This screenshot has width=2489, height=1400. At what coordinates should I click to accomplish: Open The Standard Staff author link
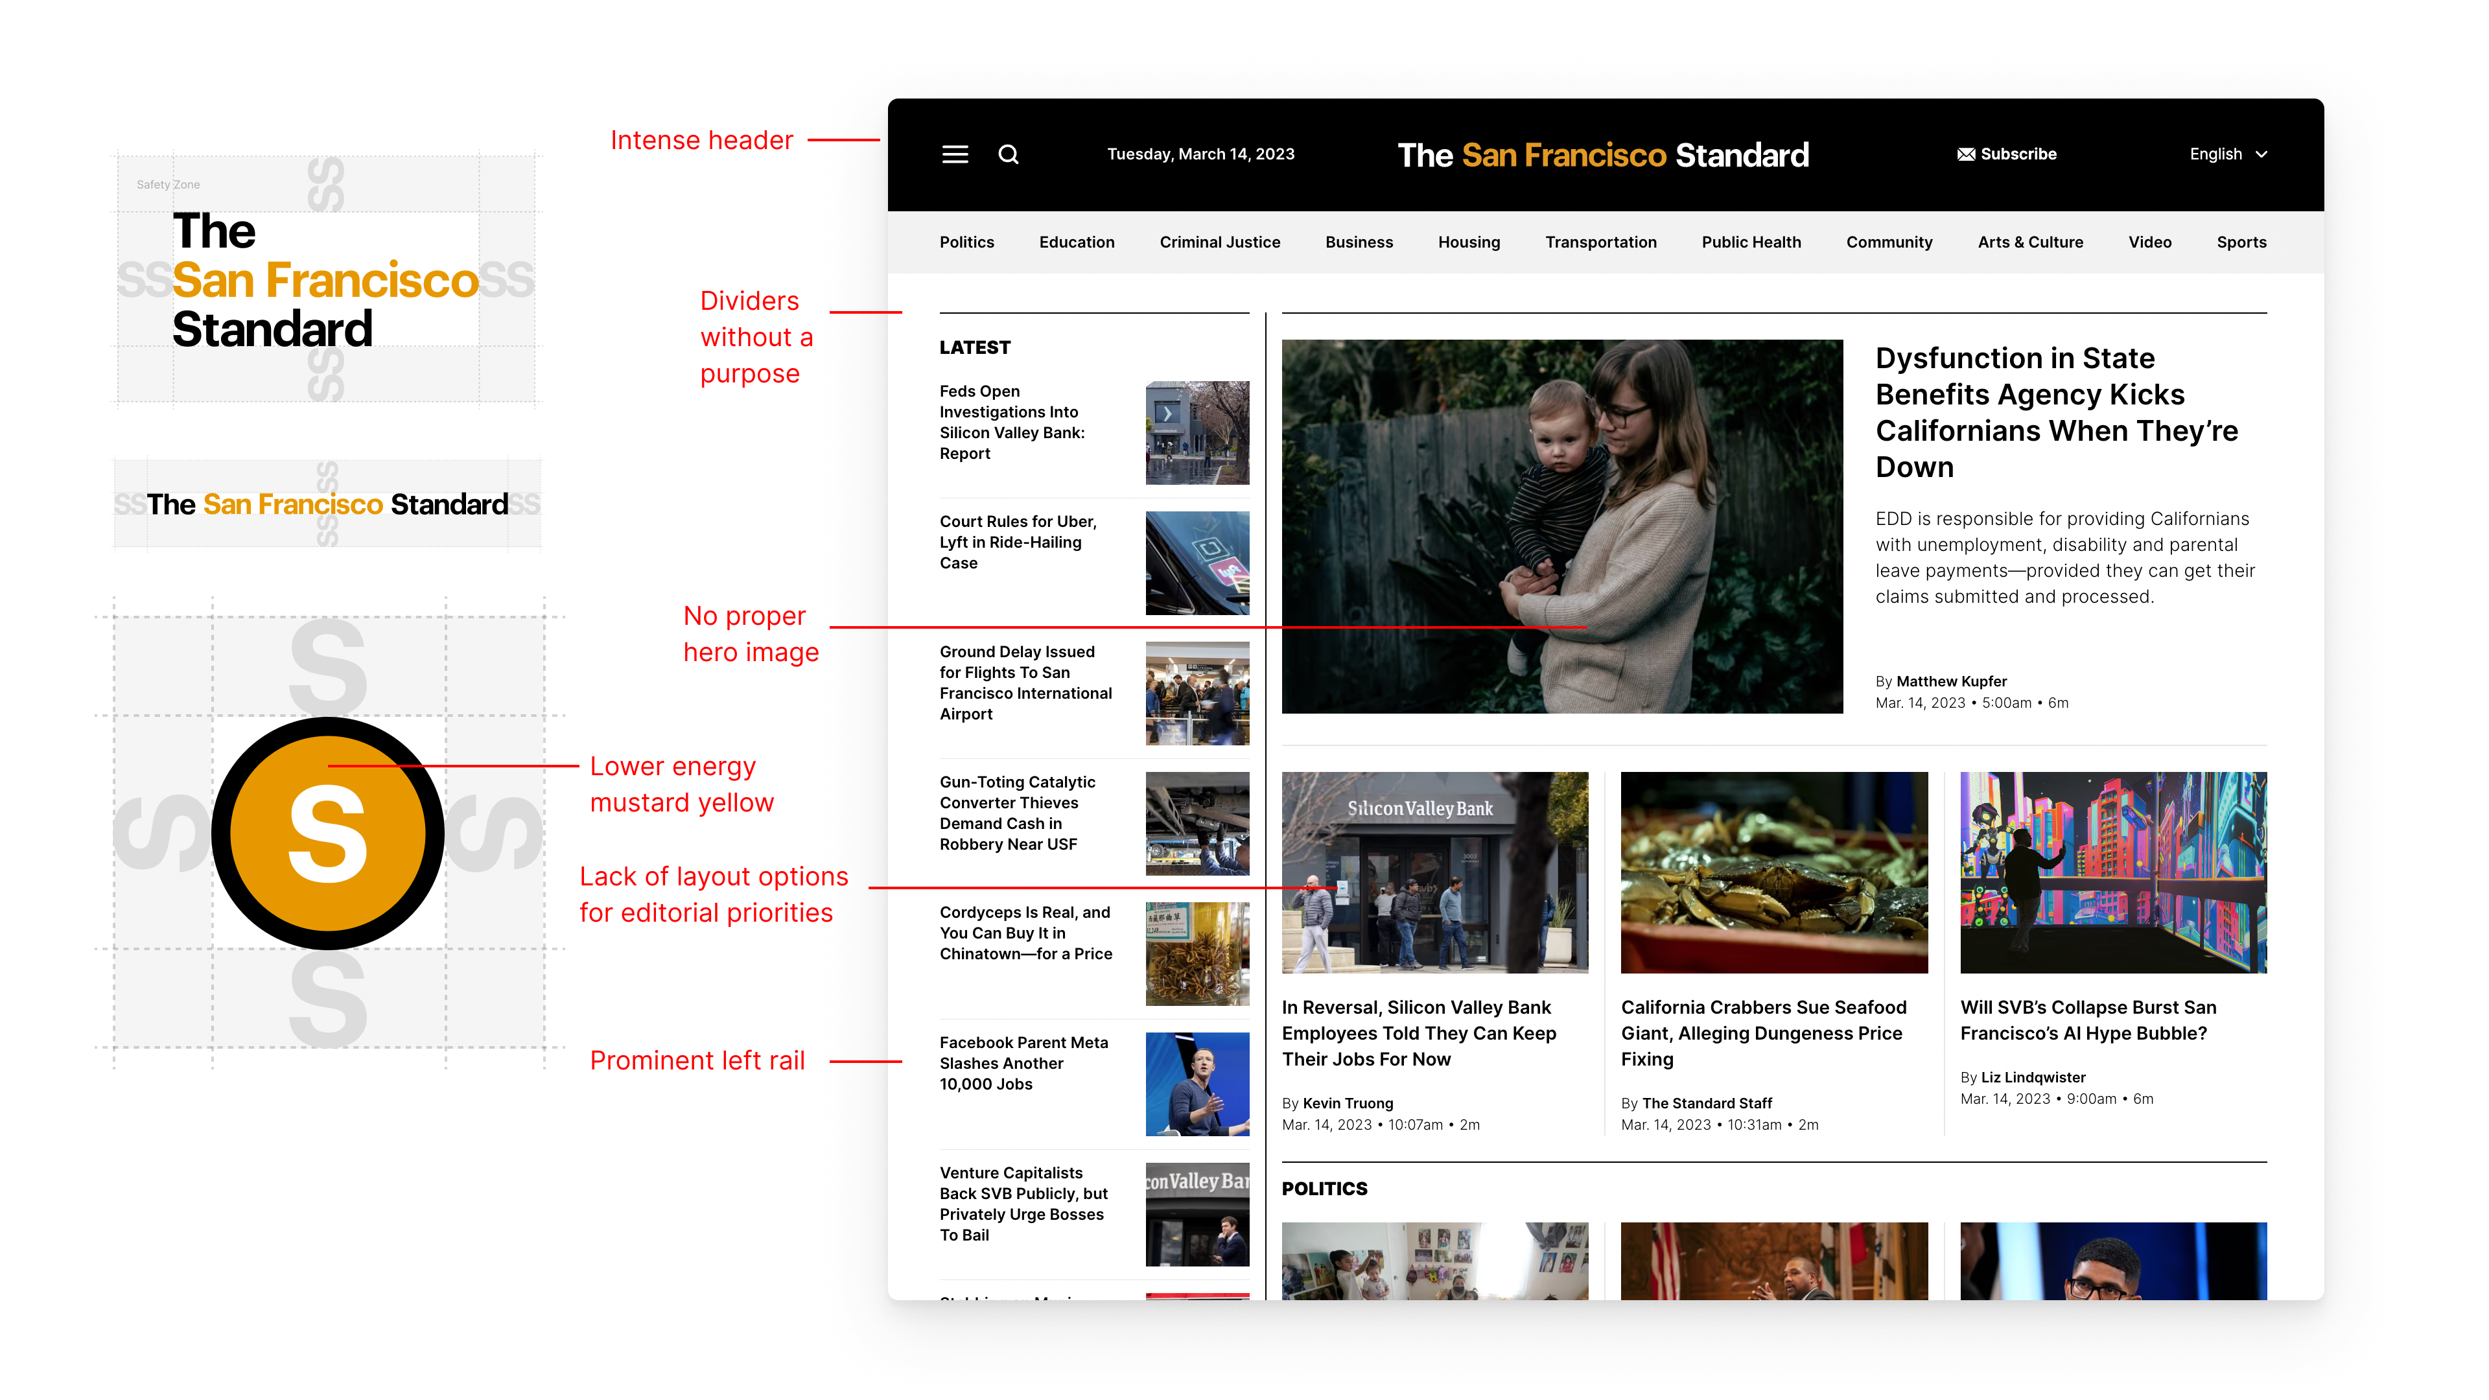pyautogui.click(x=1707, y=1103)
